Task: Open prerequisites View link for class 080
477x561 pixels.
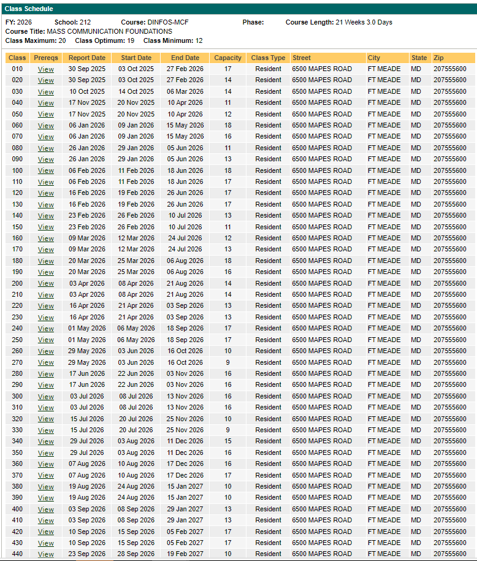Action: coord(46,148)
